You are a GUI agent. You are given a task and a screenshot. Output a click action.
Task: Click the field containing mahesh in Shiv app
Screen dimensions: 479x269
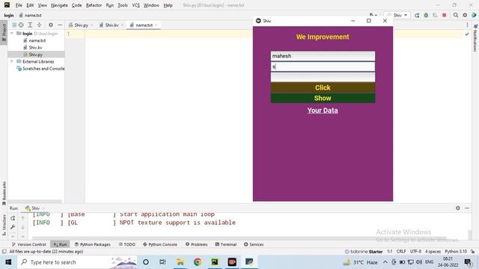point(323,56)
